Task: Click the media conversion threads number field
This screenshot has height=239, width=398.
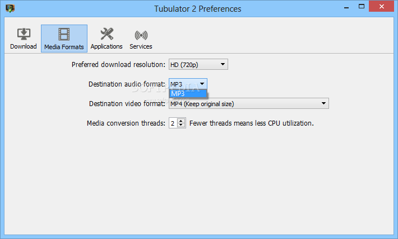Action: 173,123
